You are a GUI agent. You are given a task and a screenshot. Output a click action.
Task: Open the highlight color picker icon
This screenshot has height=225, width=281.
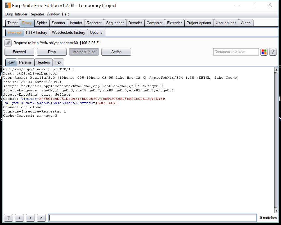click(264, 52)
